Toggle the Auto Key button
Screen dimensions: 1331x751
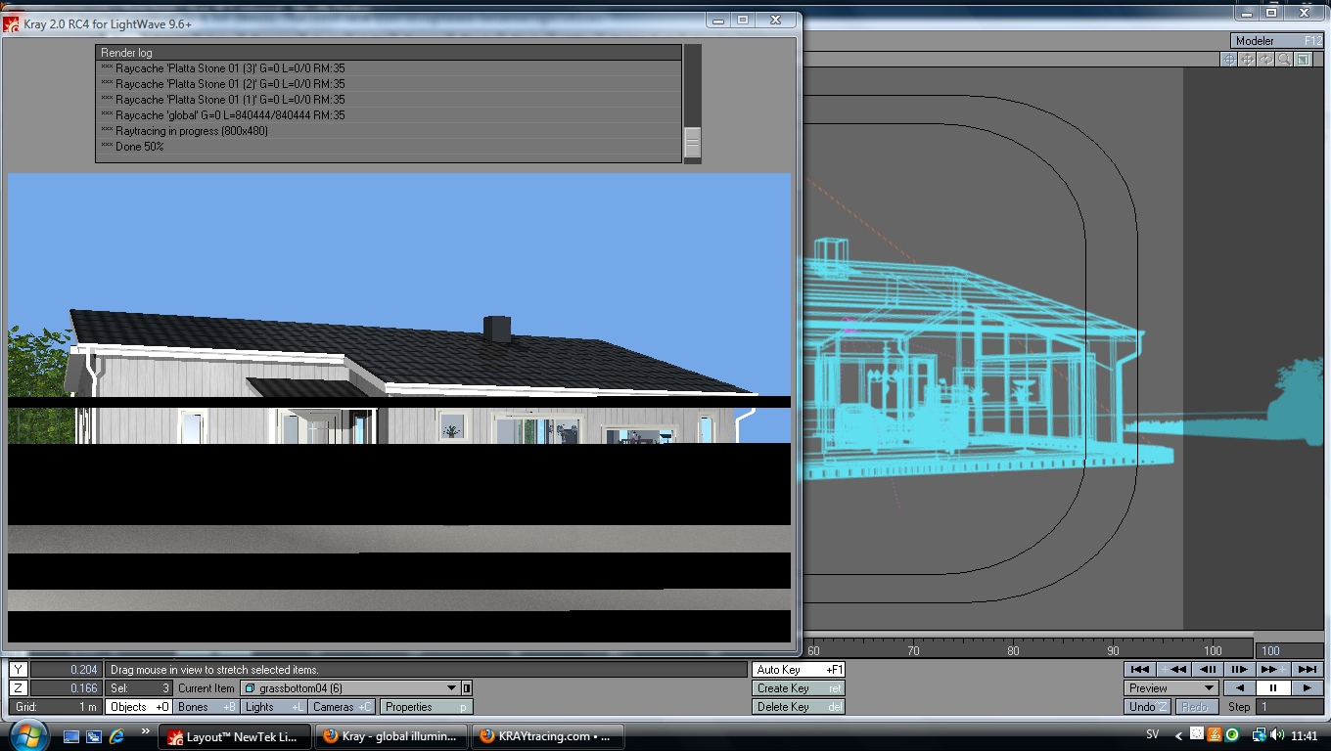[798, 670]
